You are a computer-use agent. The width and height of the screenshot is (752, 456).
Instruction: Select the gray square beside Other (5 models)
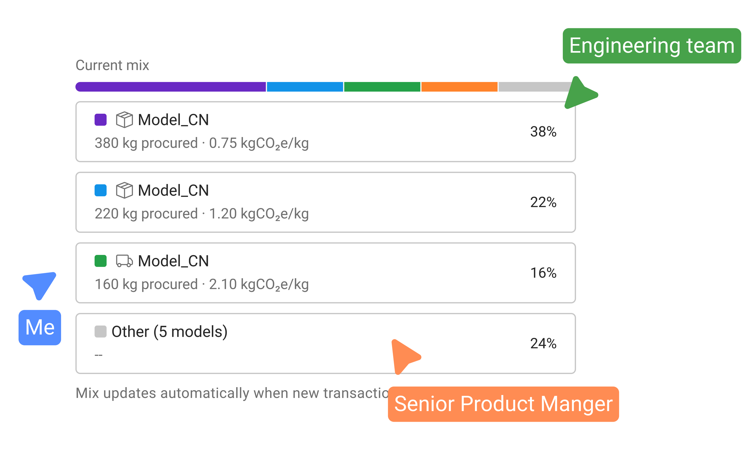click(100, 332)
